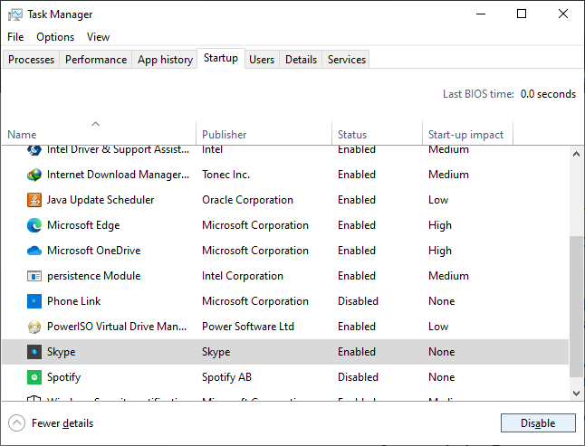Click Phone Link's Disabled status cell
This screenshot has width=585, height=446.
pyautogui.click(x=358, y=301)
